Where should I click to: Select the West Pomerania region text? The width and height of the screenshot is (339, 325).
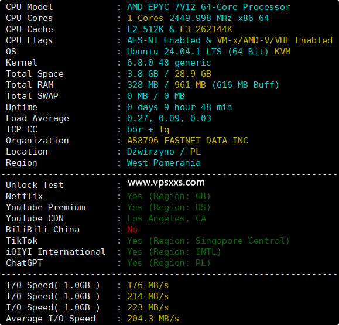point(164,163)
